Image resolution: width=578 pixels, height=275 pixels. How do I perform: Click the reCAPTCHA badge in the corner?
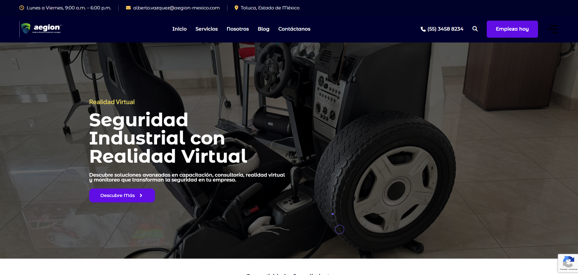coord(568,263)
